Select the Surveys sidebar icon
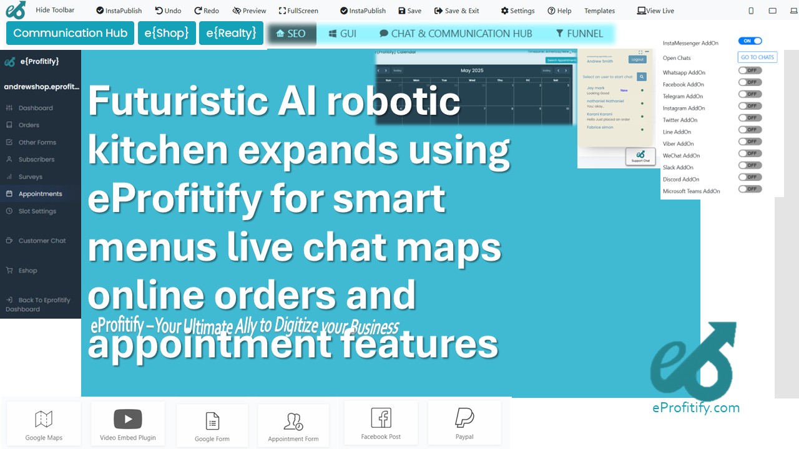 point(31,176)
